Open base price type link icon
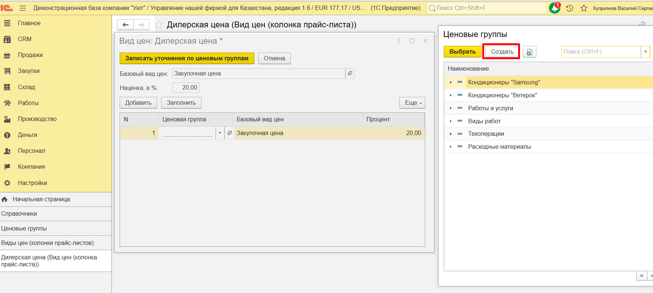This screenshot has width=653, height=293. tap(350, 74)
